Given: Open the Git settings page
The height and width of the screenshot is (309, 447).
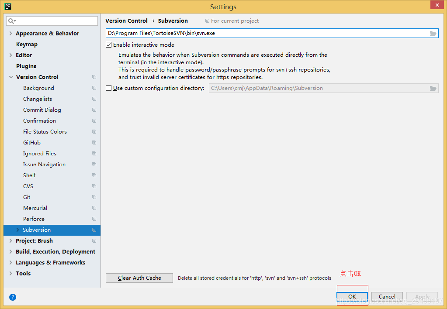Looking at the screenshot, I should (27, 197).
